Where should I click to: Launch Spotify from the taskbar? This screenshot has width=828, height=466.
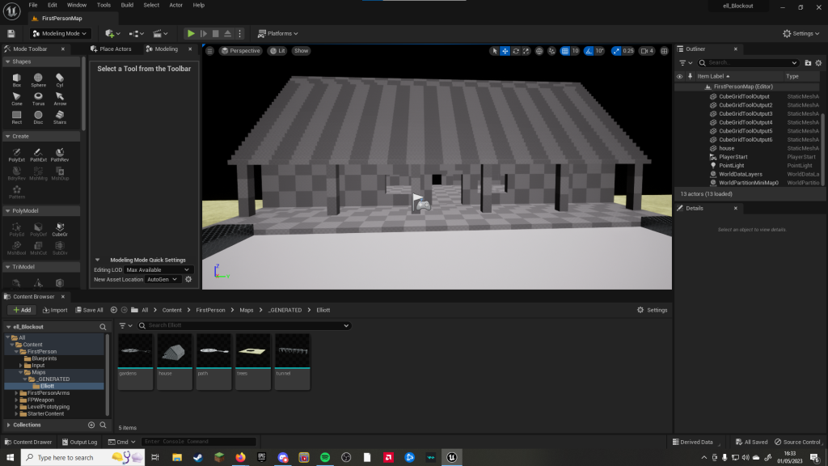pyautogui.click(x=324, y=457)
